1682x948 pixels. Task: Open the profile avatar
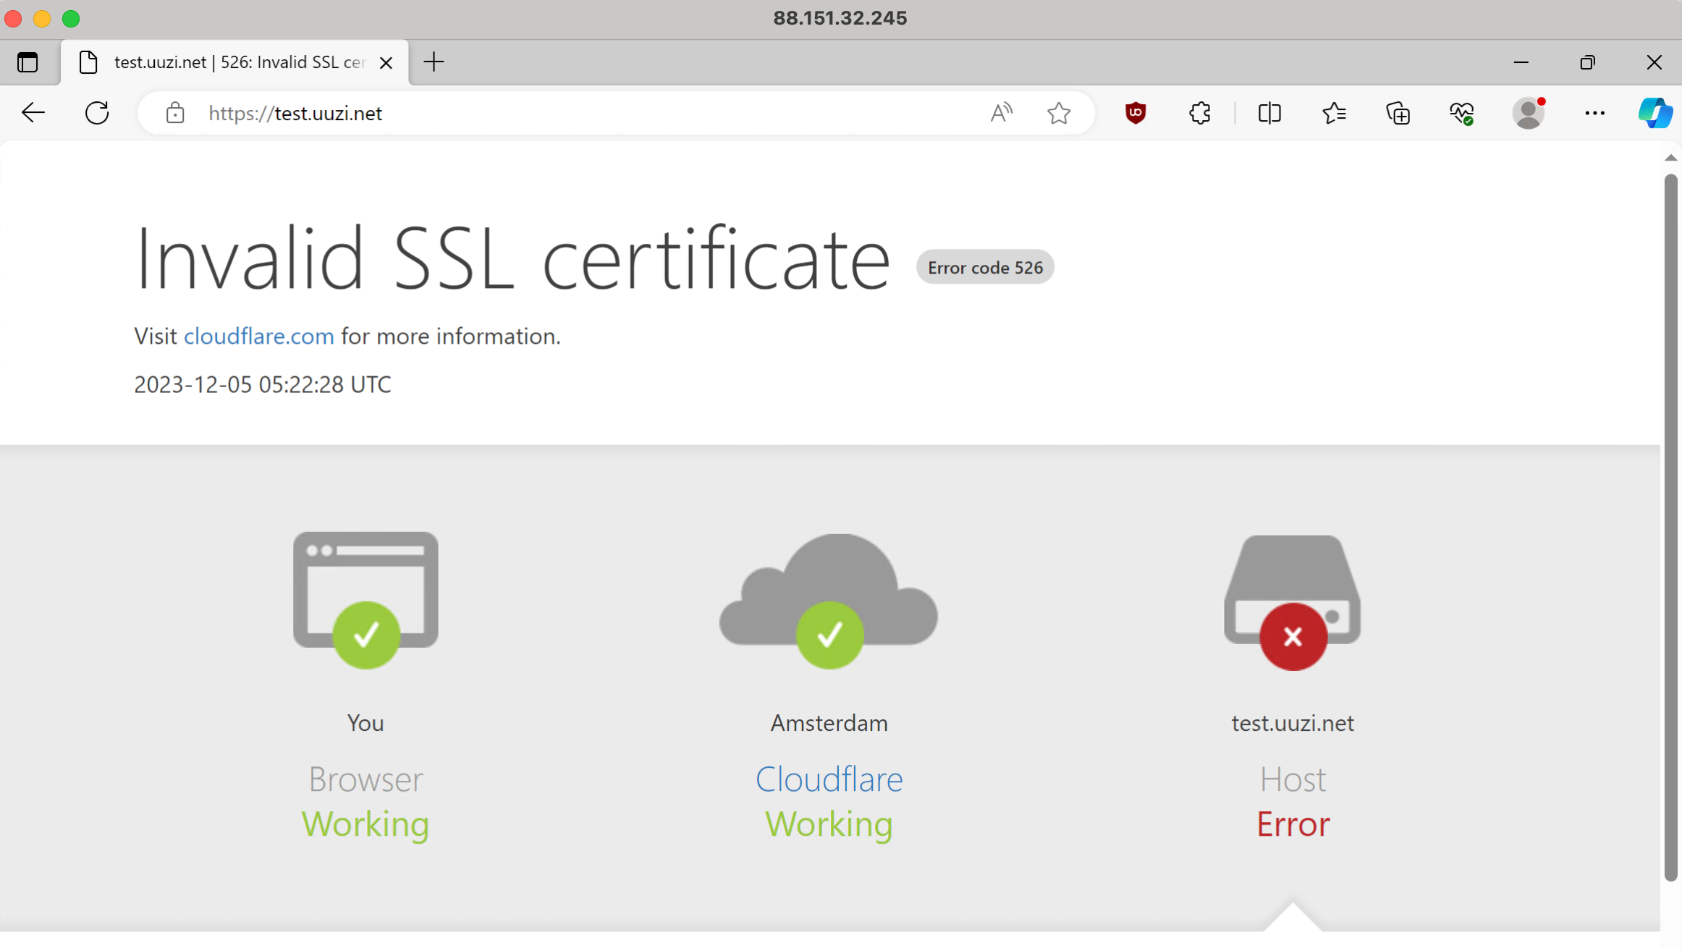coord(1529,113)
